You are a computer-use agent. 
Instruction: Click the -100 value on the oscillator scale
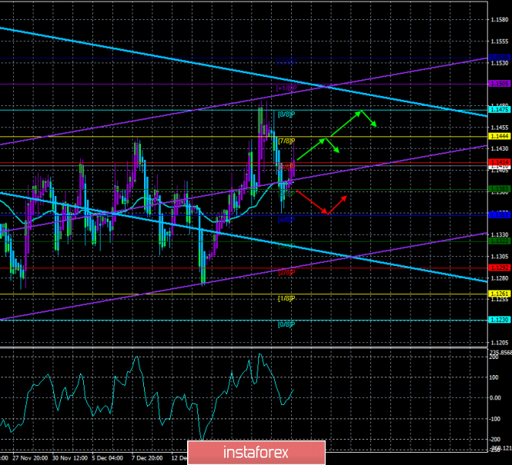(x=494, y=419)
